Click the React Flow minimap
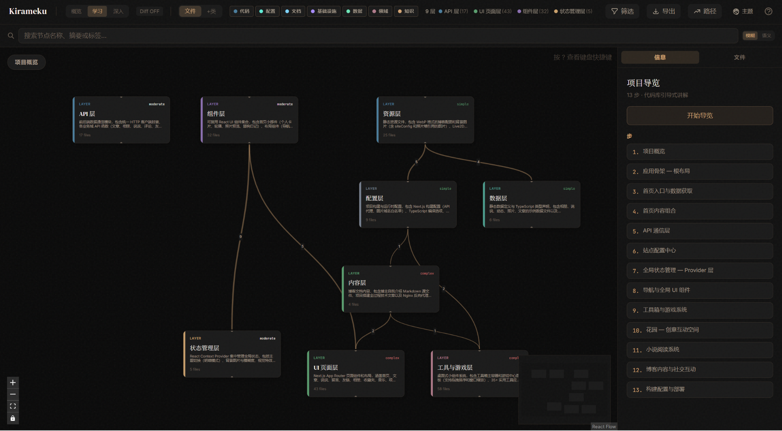Screen dimensions: 782x431 pyautogui.click(x=565, y=390)
